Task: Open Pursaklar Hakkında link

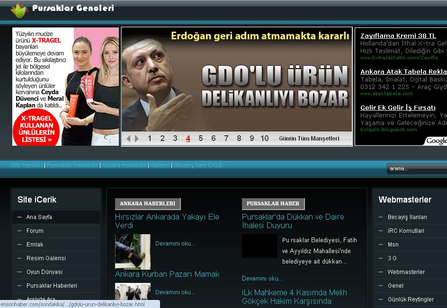Action: pos(72,165)
